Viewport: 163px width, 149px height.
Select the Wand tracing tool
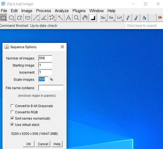(x=60, y=18)
